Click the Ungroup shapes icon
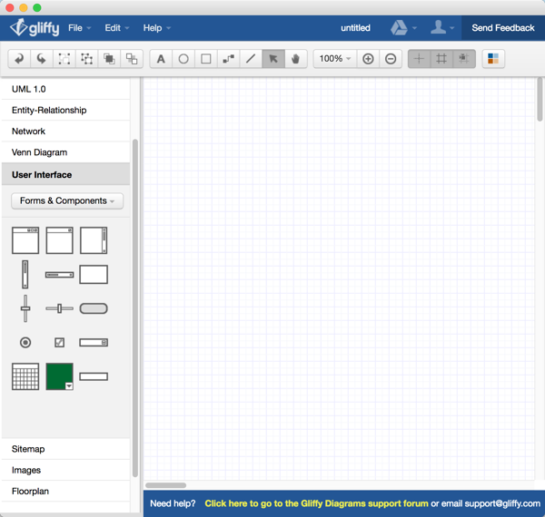This screenshot has height=517, width=545. tap(86, 59)
